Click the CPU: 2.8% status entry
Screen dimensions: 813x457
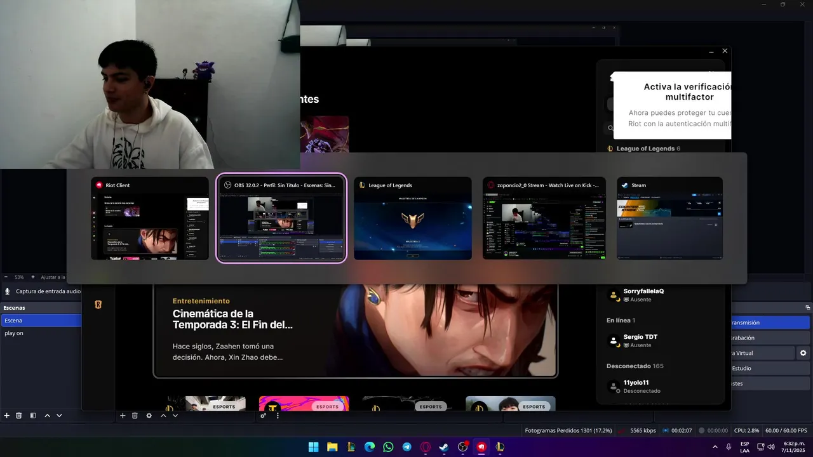point(748,431)
